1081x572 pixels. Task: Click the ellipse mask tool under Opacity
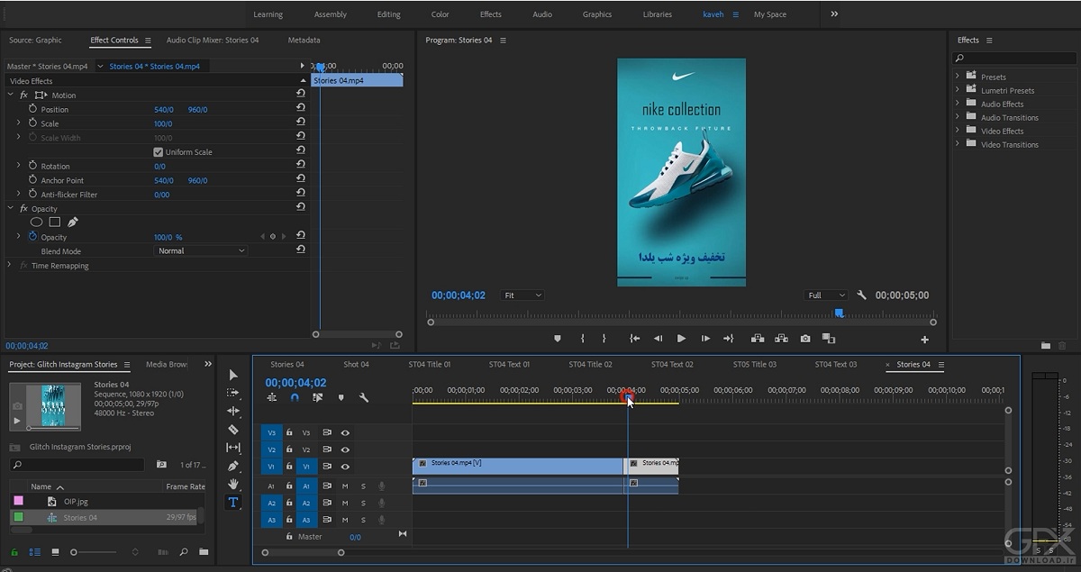point(37,222)
